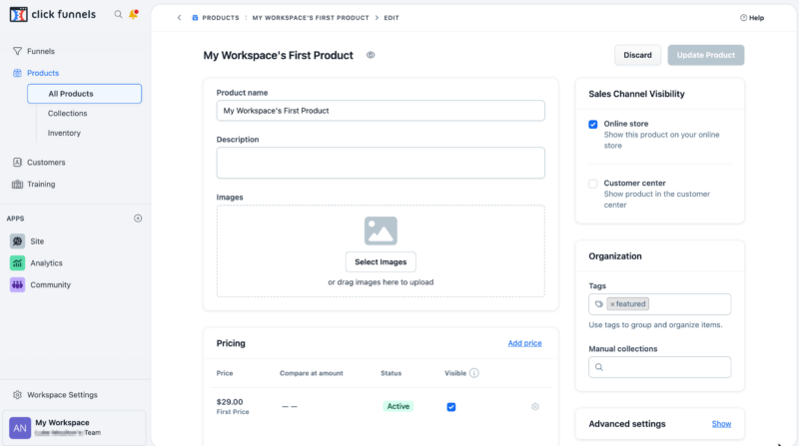The width and height of the screenshot is (799, 446).
Task: Click into the Description text area
Action: click(381, 163)
